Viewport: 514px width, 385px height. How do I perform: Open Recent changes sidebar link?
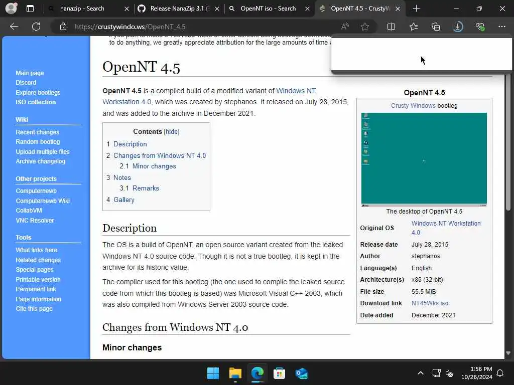(37, 132)
